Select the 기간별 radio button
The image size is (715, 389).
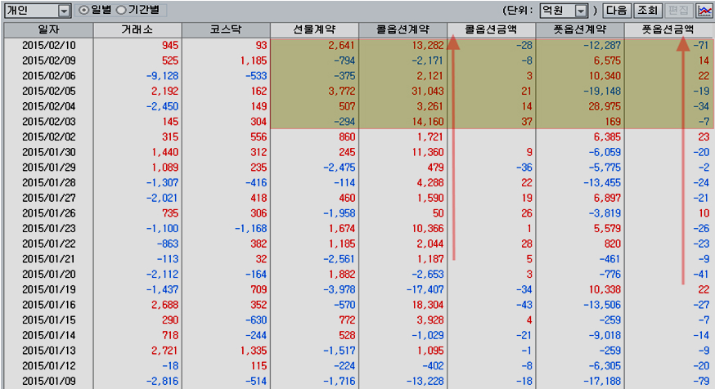[x=121, y=11]
